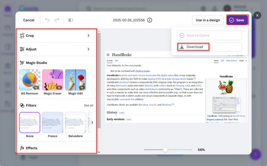Click the contents list icon beside HandBrake
The width and height of the screenshot is (267, 166).
coord(108,55)
